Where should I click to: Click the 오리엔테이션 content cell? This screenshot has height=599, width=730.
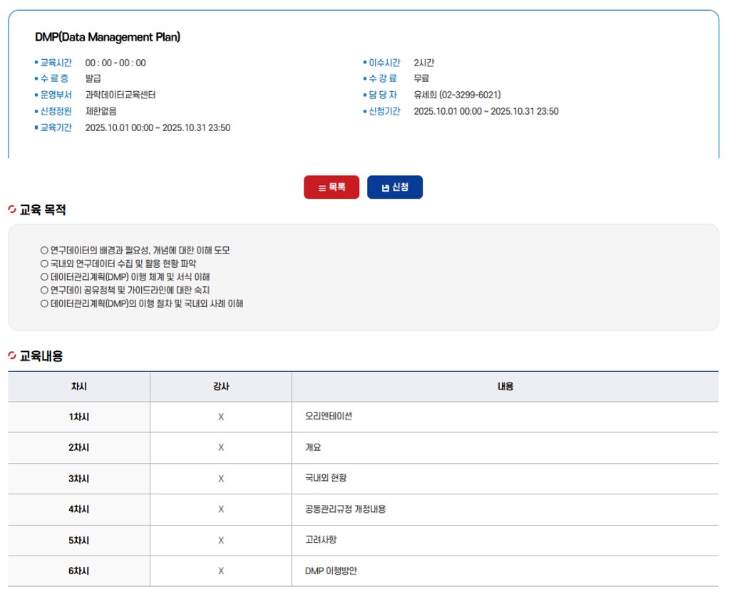coord(329,417)
